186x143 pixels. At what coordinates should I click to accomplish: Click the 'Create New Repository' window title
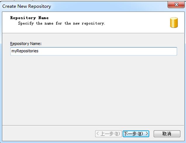[x=27, y=6]
